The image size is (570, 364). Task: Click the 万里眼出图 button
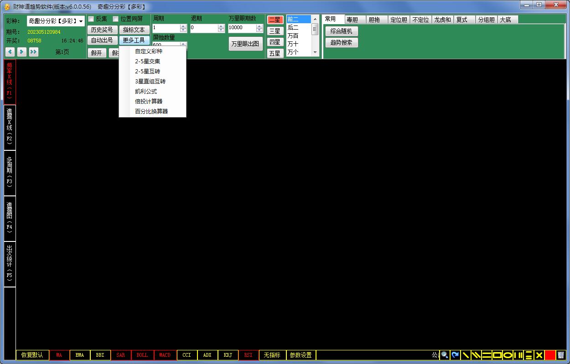pos(245,44)
